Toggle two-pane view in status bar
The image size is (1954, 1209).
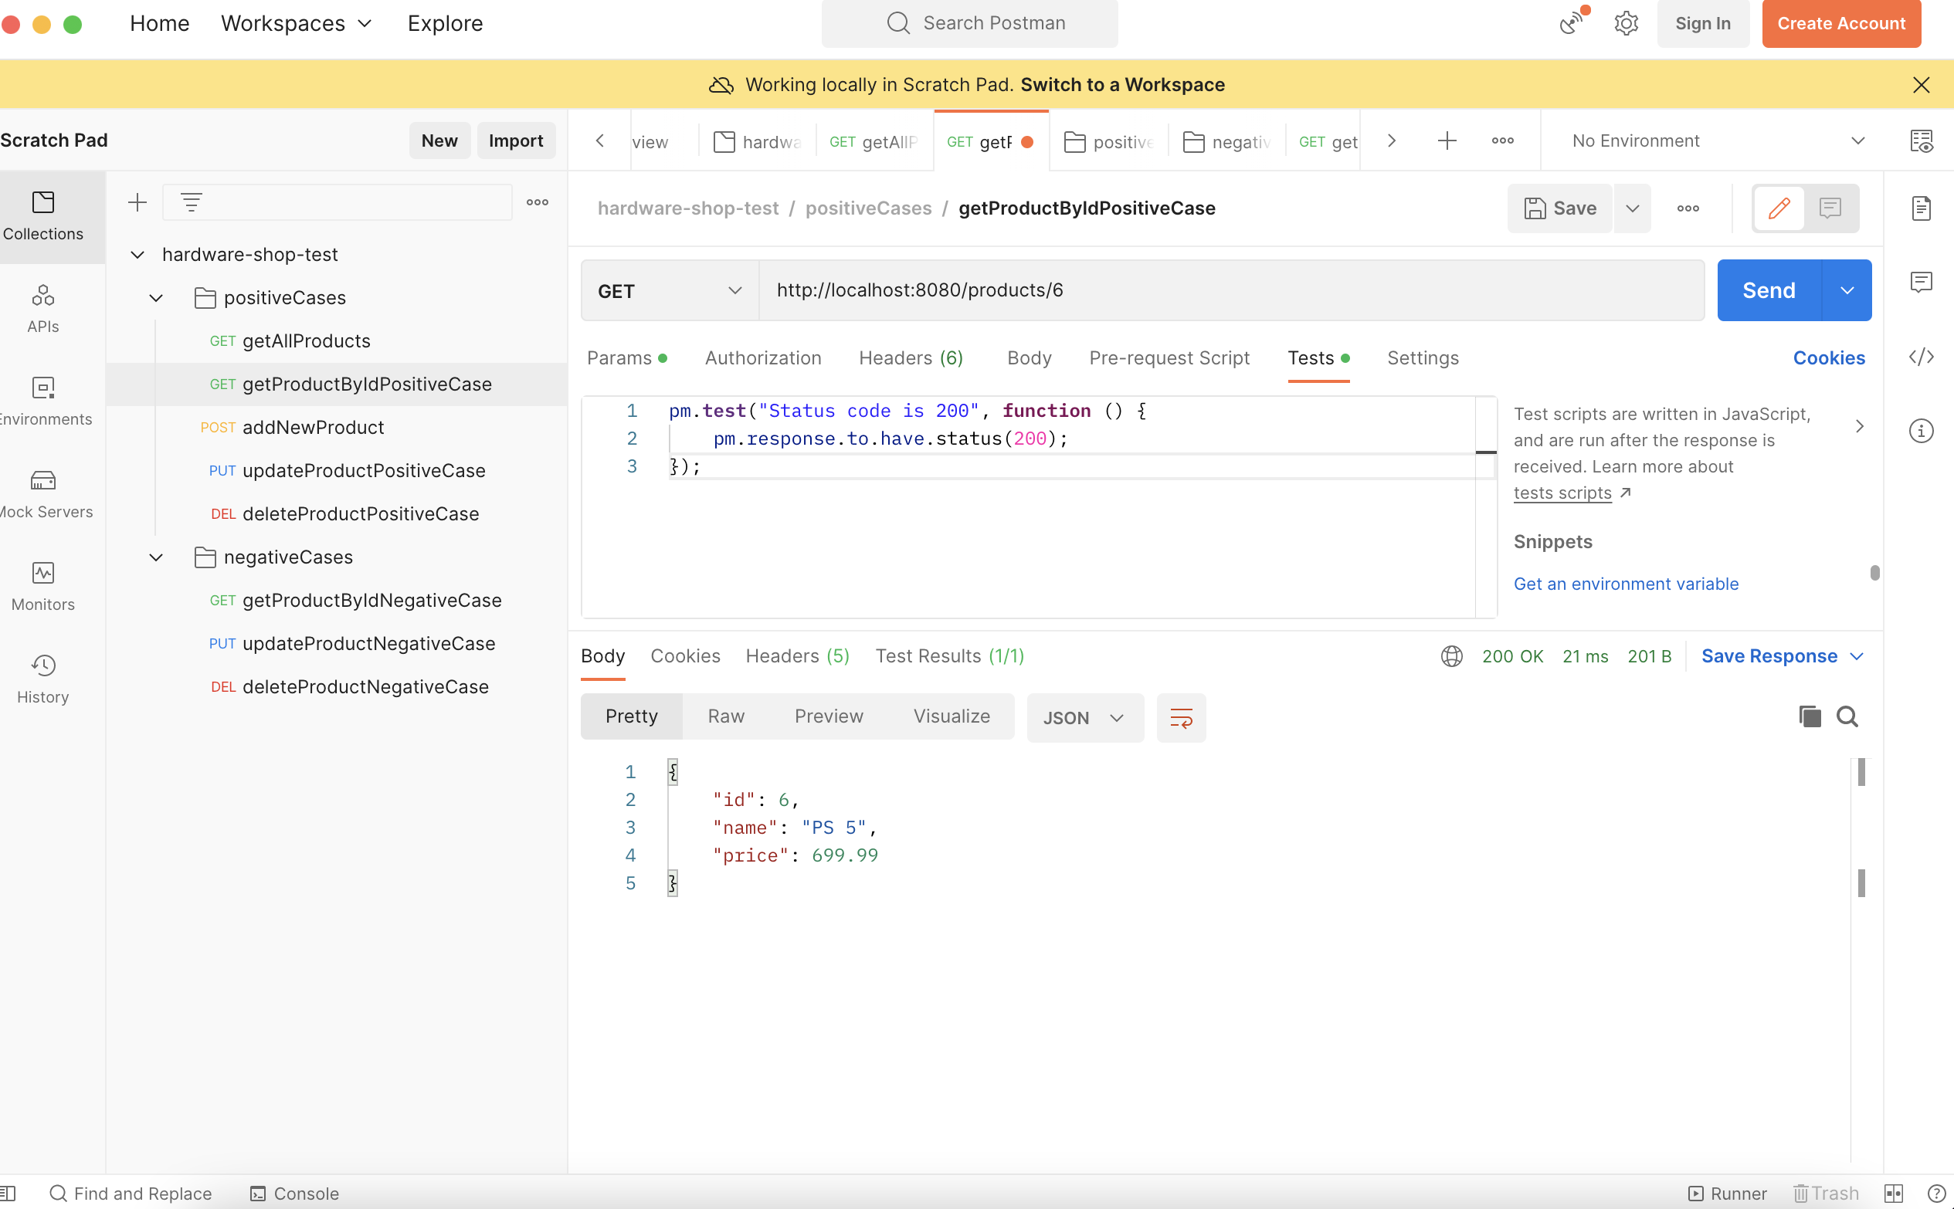pos(1894,1193)
